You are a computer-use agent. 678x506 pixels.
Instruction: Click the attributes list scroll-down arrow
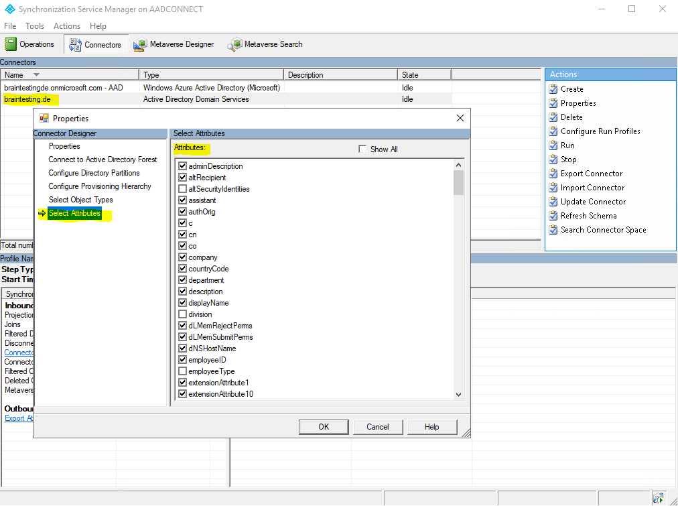(x=459, y=395)
